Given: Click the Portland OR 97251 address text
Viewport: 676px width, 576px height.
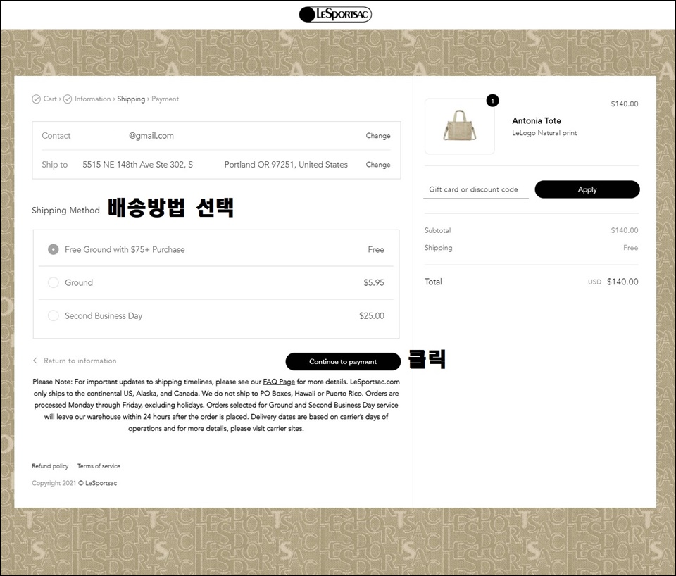Looking at the screenshot, I should coord(286,164).
